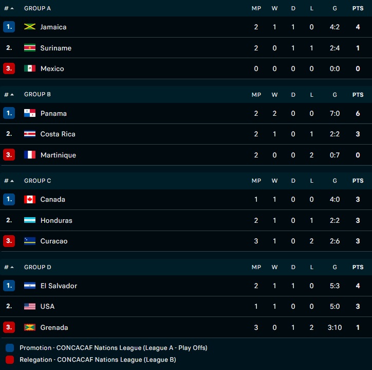372x370 pixels.
Task: Open the Curacao team link
Action: (54, 241)
